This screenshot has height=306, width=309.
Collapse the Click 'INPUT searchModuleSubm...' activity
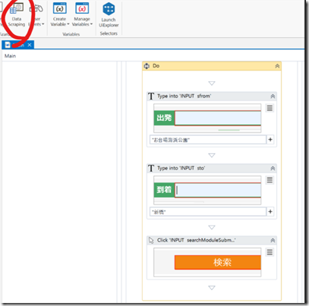[273, 240]
